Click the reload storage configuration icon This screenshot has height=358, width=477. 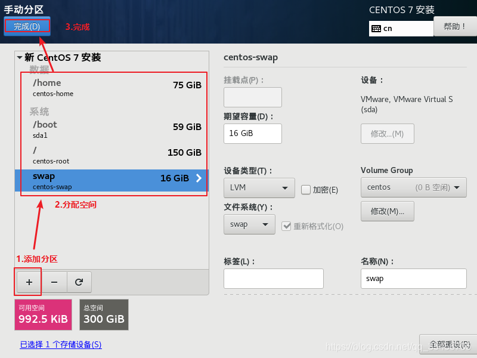click(79, 282)
